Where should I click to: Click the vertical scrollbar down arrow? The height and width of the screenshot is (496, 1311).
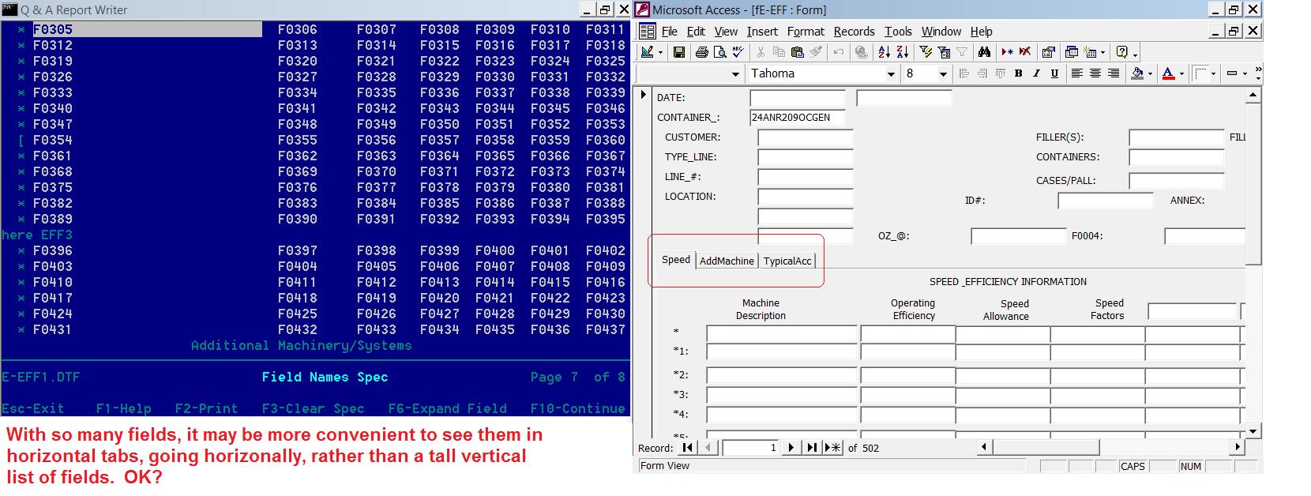(1253, 432)
